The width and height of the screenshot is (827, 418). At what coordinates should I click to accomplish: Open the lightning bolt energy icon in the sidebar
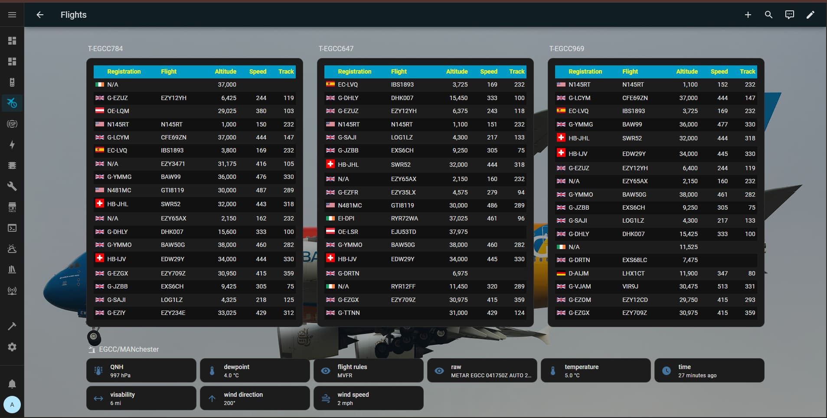(x=12, y=145)
